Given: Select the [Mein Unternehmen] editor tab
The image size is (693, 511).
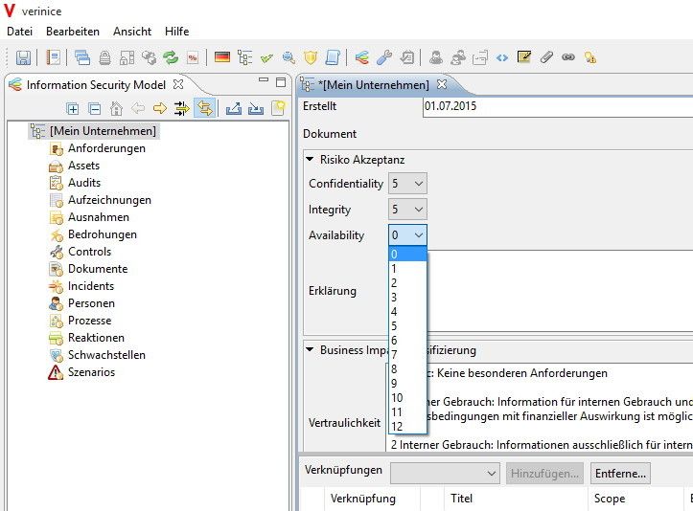Looking at the screenshot, I should coord(374,85).
